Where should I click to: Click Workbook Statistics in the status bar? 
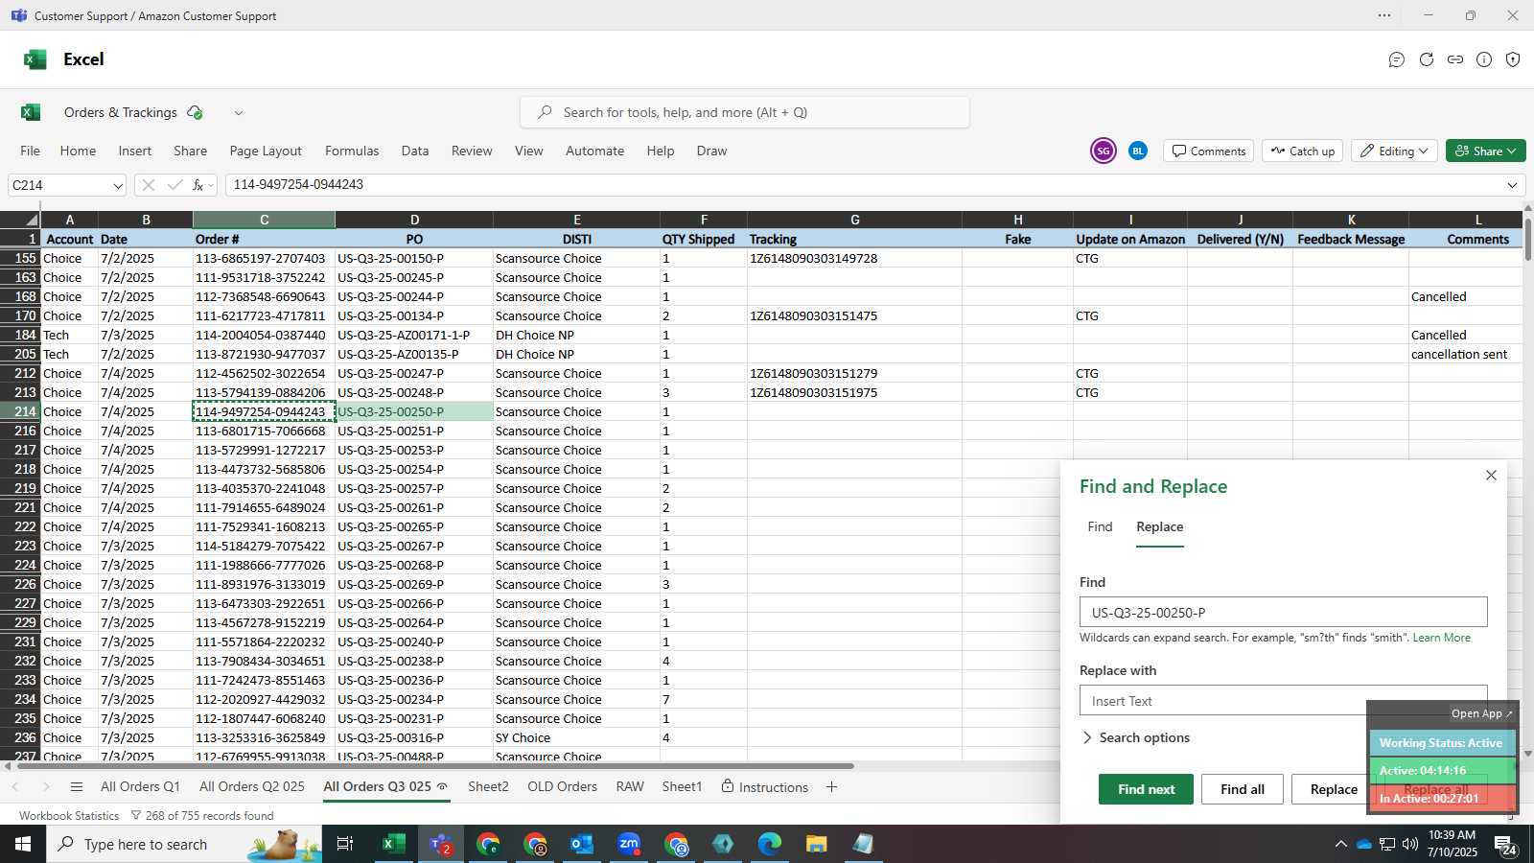pos(69,815)
